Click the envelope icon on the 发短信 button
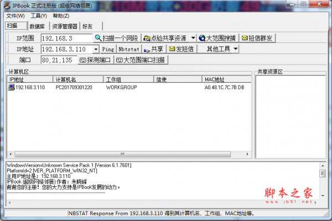The width and height of the screenshot is (332, 221). tap(172, 49)
